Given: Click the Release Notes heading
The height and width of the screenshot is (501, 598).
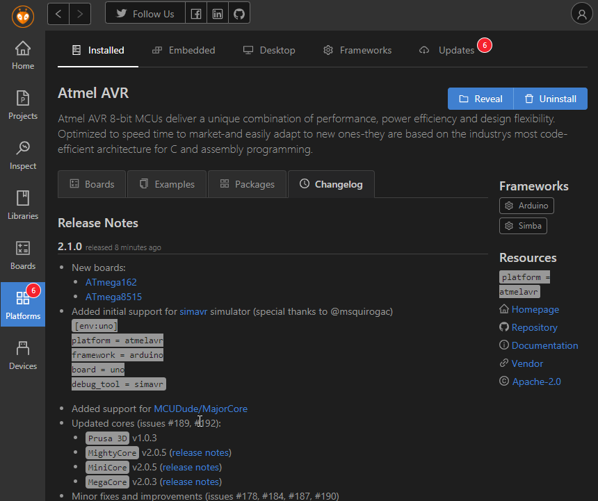Looking at the screenshot, I should pos(98,223).
